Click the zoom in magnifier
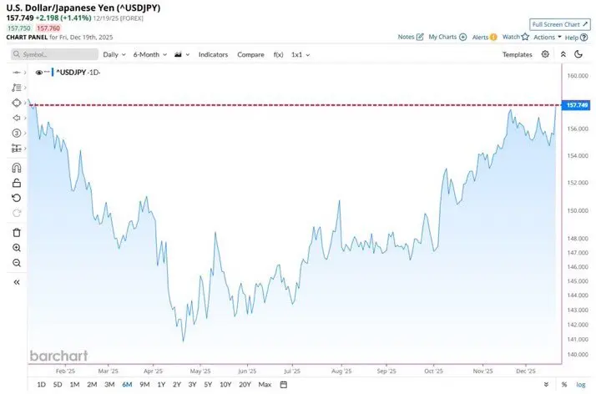This screenshot has width=596, height=394. tap(17, 248)
